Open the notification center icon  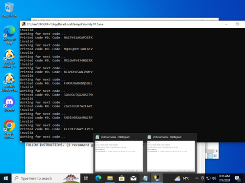click(x=238, y=179)
